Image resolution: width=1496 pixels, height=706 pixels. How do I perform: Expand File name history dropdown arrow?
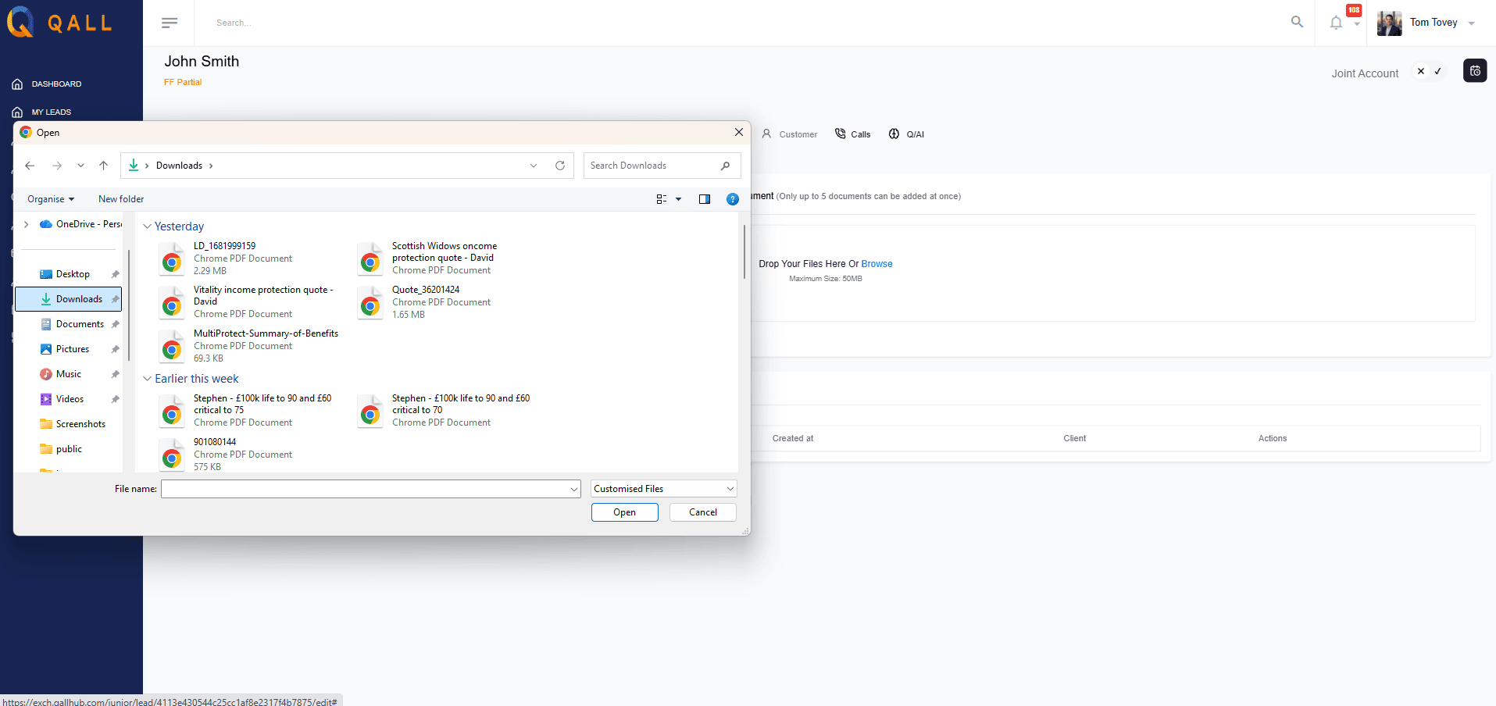575,489
